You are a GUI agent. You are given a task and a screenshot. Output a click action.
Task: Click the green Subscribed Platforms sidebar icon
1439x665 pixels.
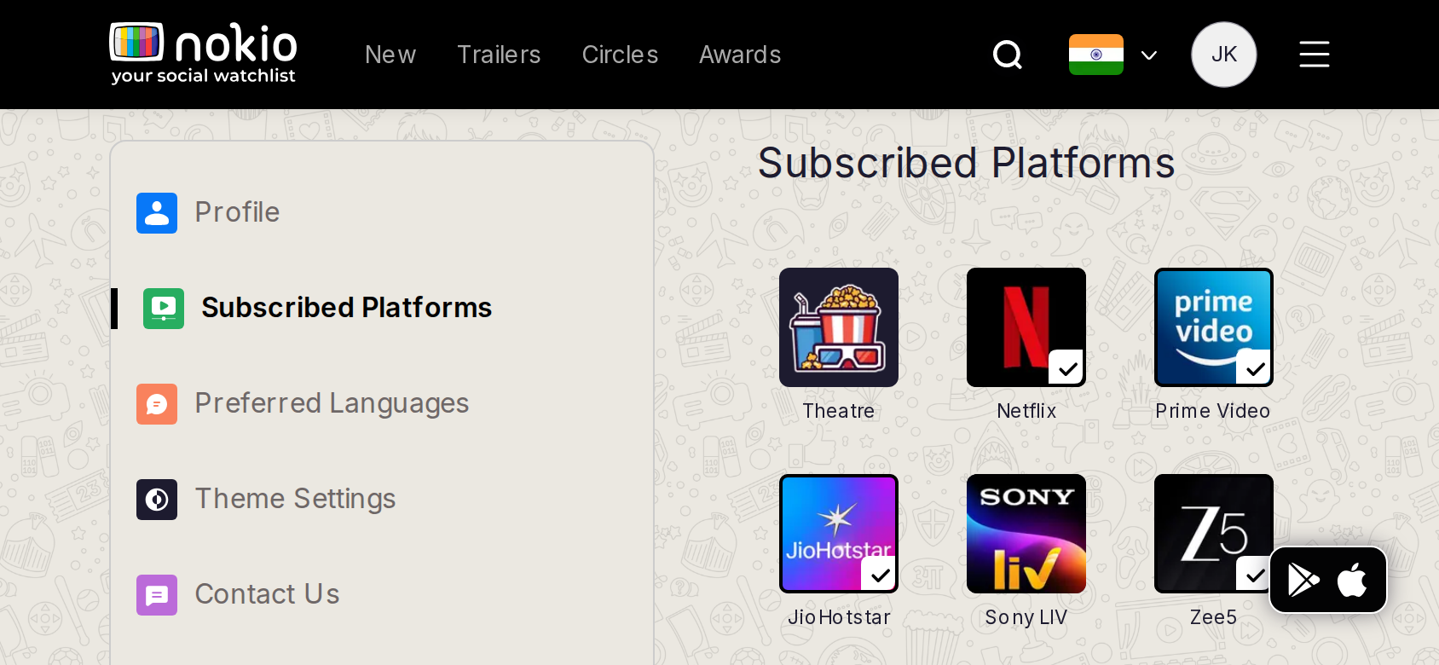click(164, 308)
